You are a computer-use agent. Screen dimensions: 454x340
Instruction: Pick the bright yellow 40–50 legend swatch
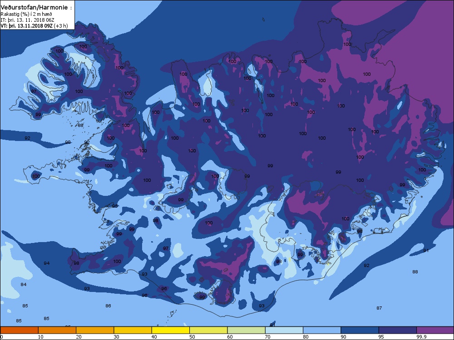click(171, 330)
